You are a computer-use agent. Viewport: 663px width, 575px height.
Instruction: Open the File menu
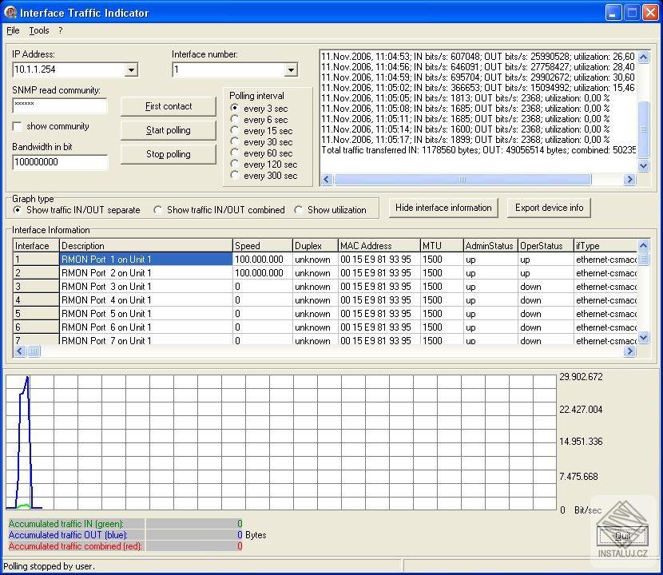pyautogui.click(x=13, y=30)
